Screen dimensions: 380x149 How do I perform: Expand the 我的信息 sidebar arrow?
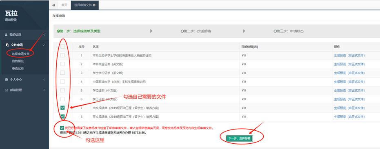coord(44,35)
